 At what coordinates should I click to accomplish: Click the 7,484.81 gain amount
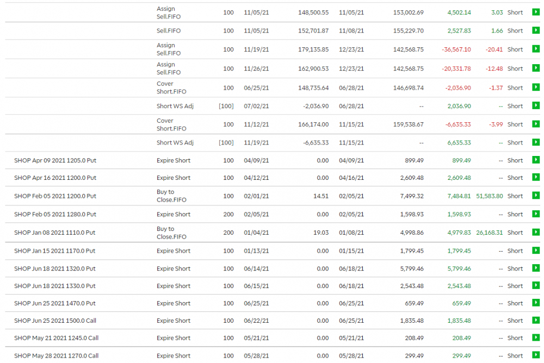(459, 196)
